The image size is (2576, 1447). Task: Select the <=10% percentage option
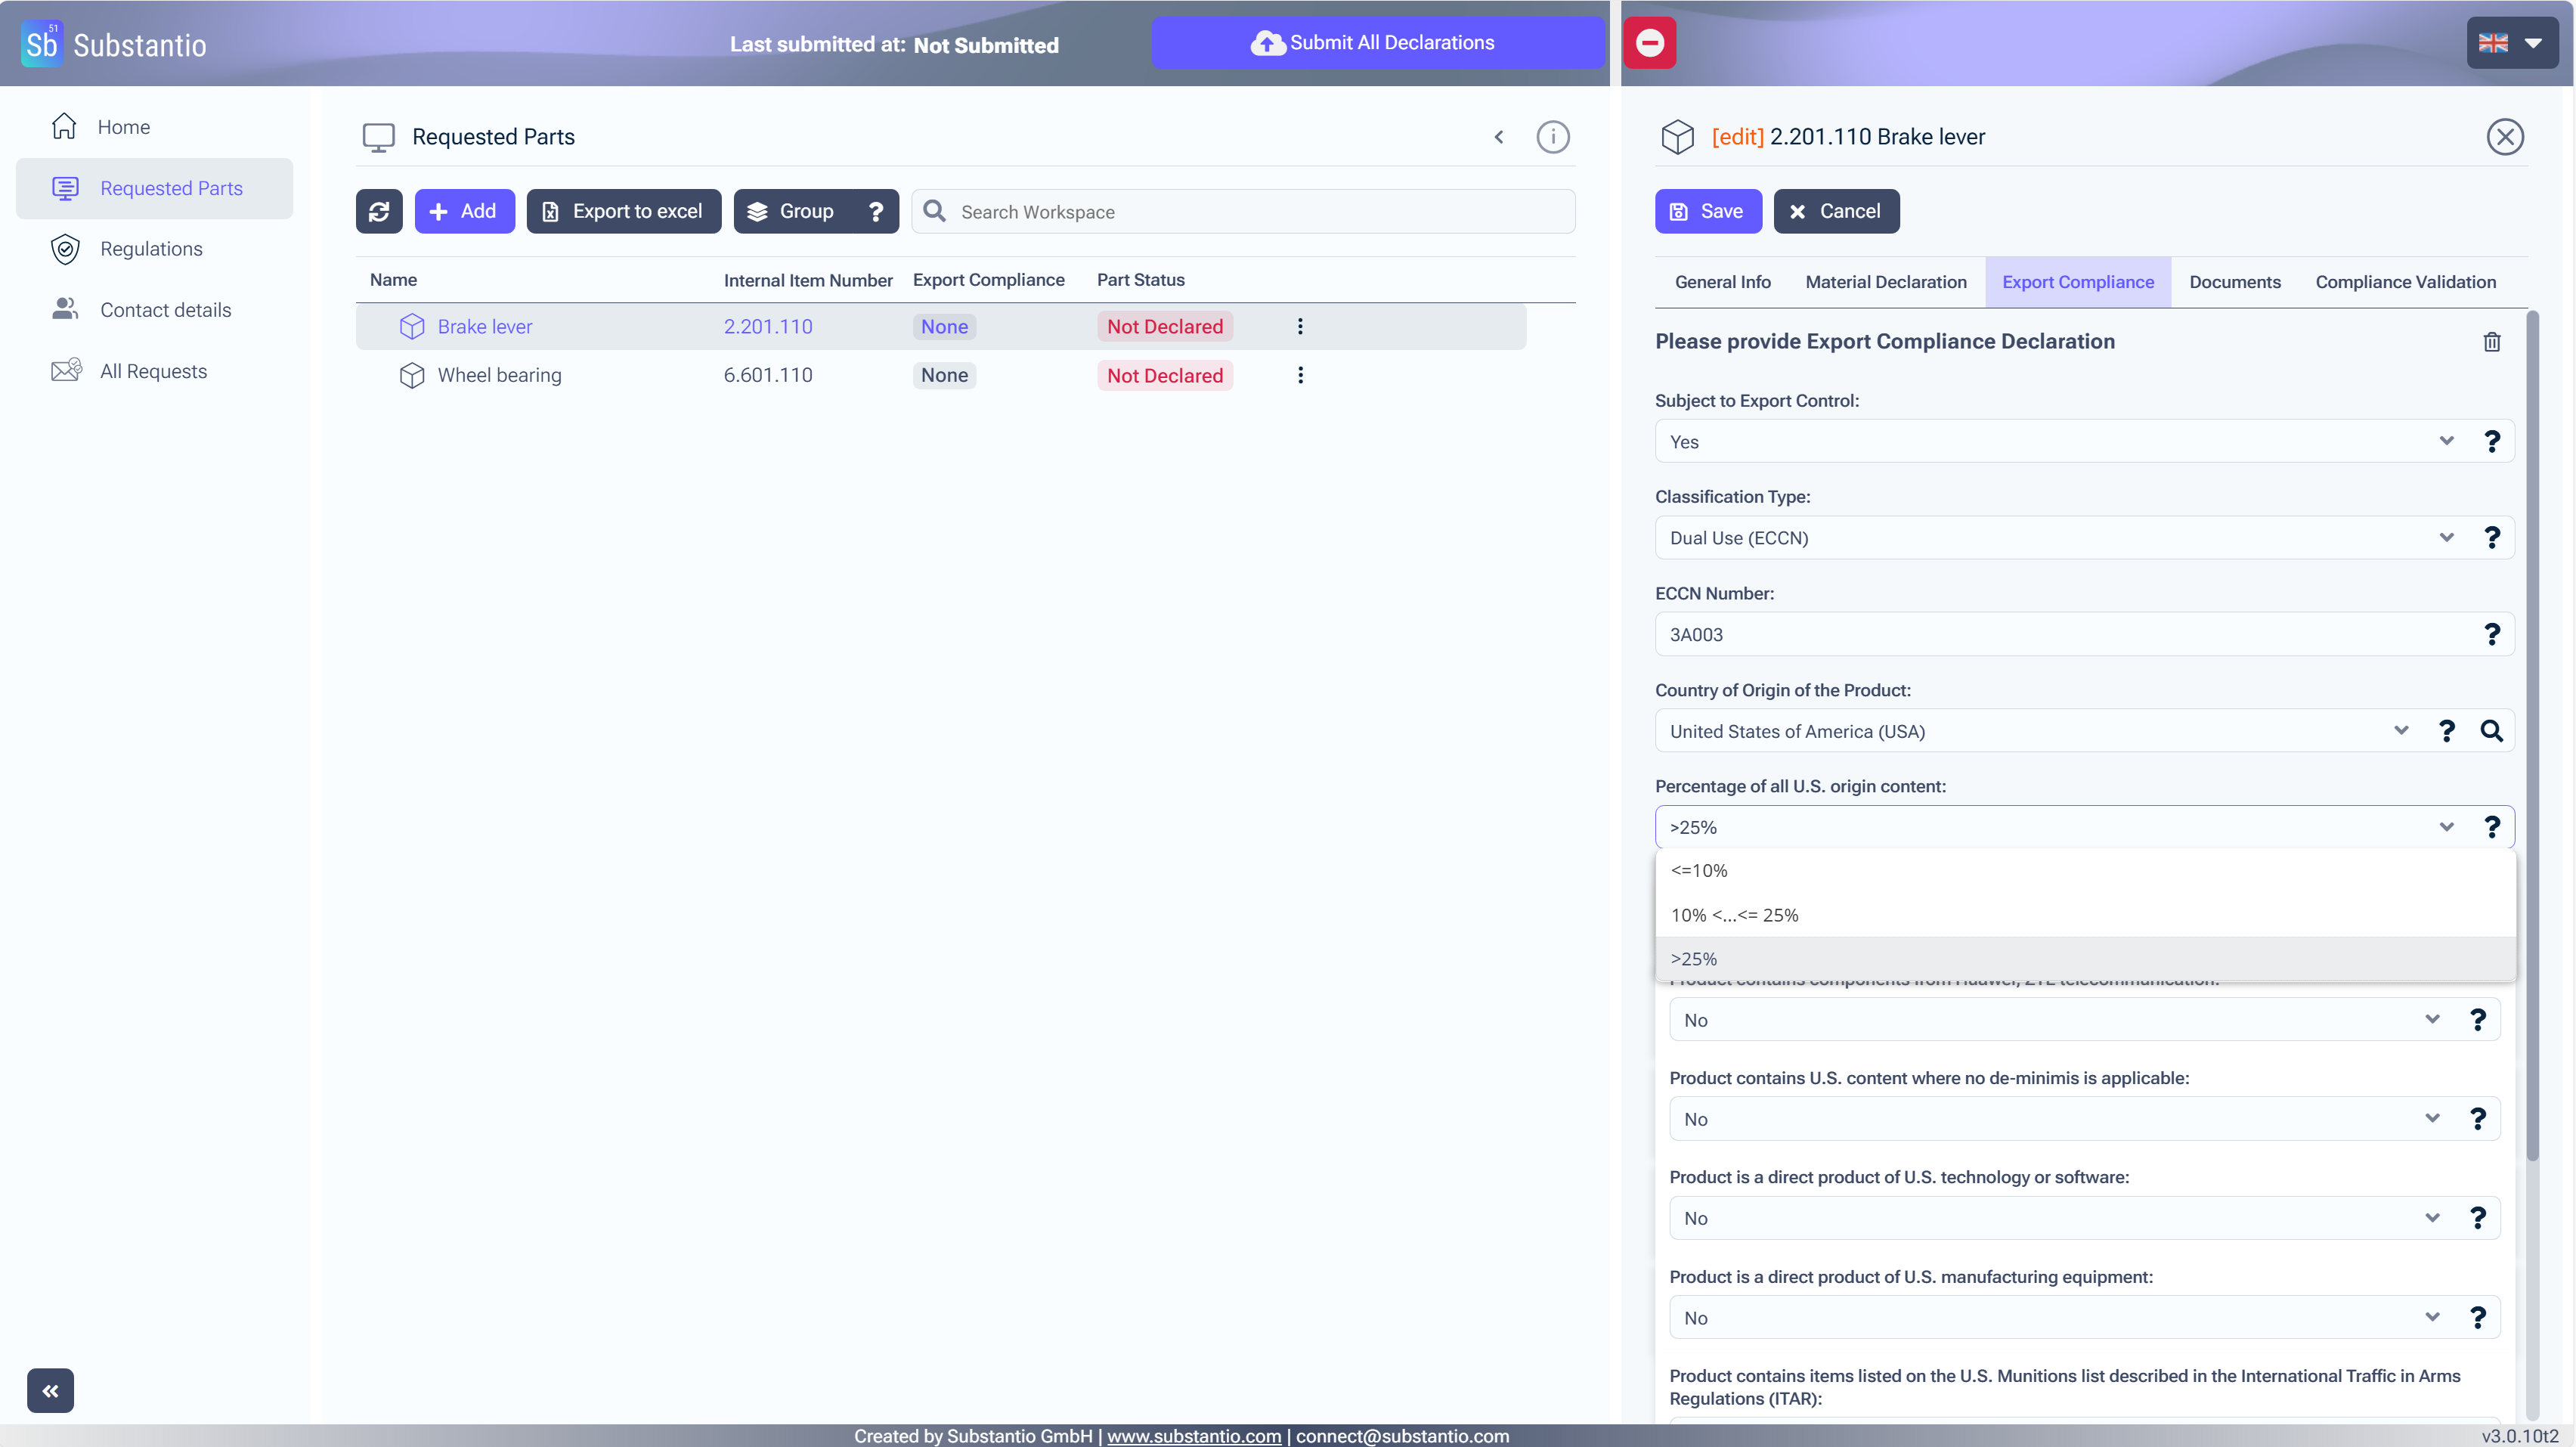click(1699, 870)
